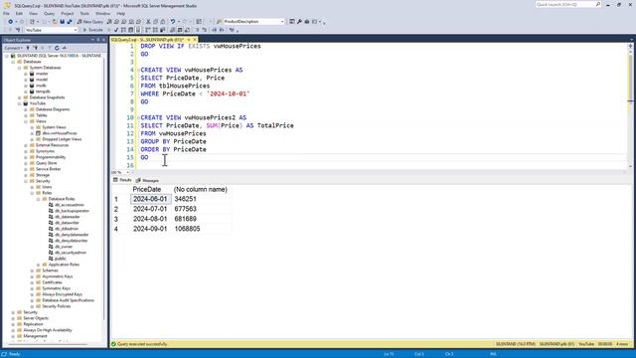
Task: Select the Query Store folder
Action: click(x=47, y=163)
